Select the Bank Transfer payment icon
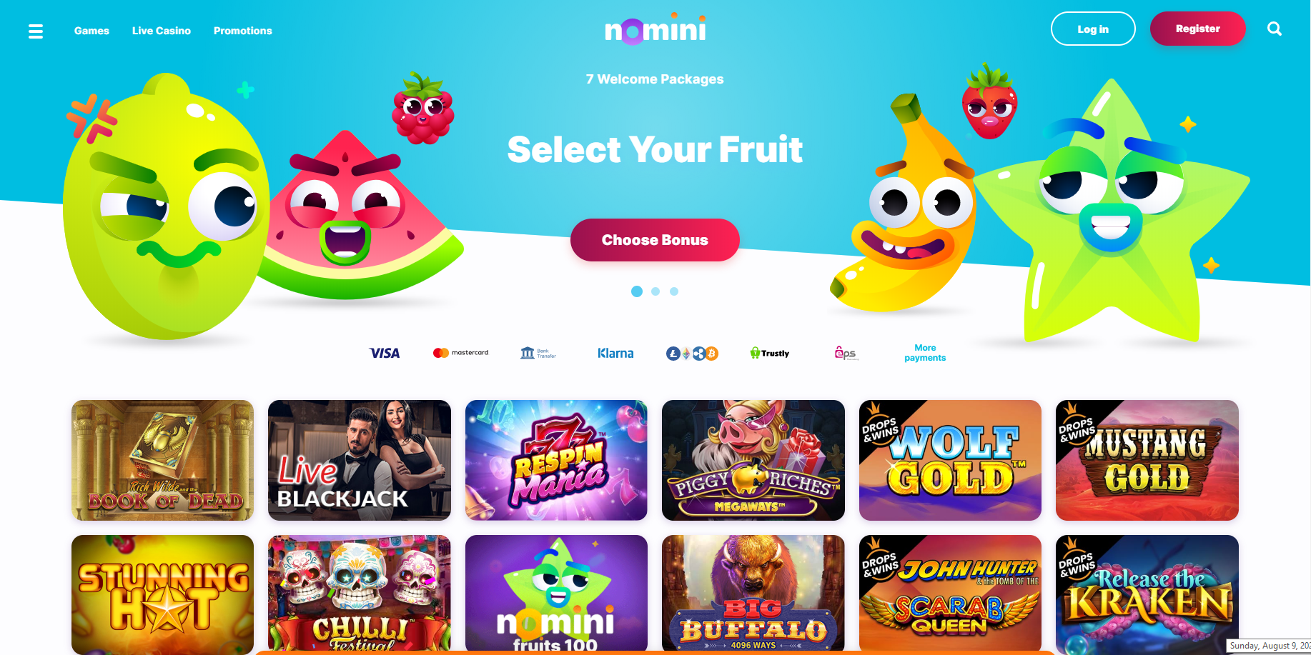1311x655 pixels. pos(538,353)
